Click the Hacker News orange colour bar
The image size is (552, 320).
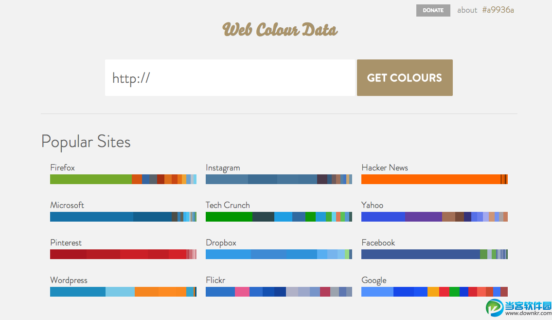click(x=430, y=179)
